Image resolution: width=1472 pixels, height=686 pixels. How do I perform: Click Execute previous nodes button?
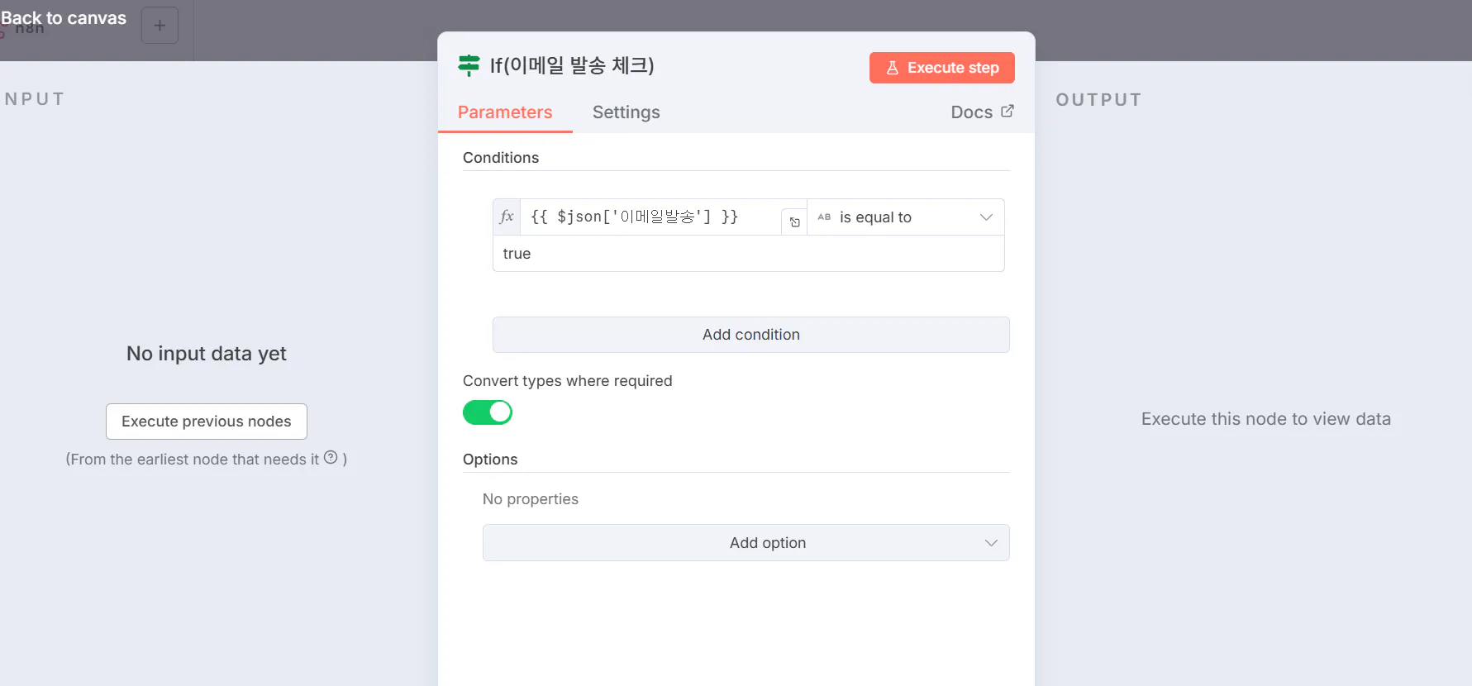click(207, 422)
